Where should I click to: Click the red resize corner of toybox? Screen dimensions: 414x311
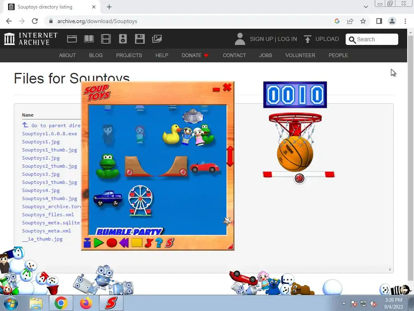[x=230, y=246]
